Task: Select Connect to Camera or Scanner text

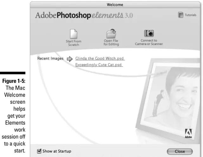Action: 149,42
